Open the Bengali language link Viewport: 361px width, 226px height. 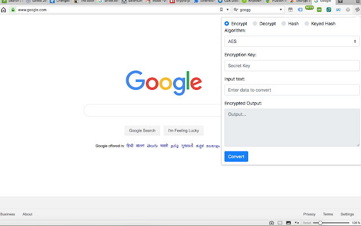(140, 146)
